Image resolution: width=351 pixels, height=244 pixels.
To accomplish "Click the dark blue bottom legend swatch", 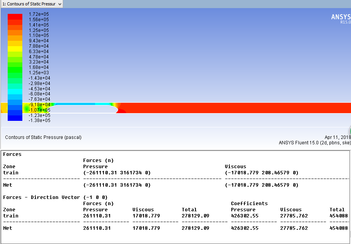I will click(x=15, y=118).
